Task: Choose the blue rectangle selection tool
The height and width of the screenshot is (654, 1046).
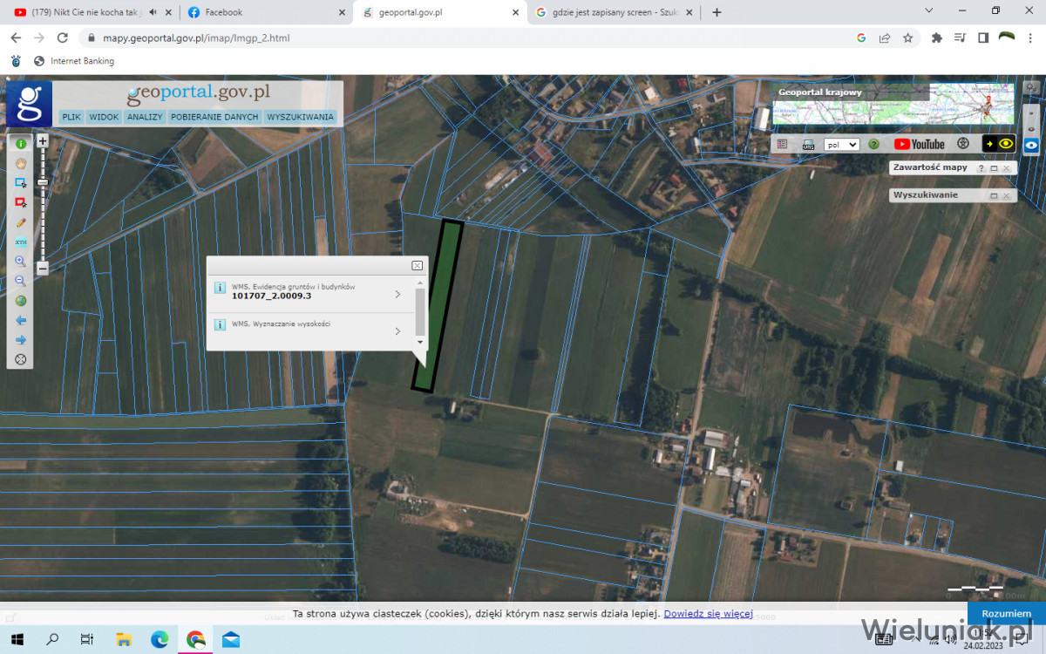Action: coord(20,183)
